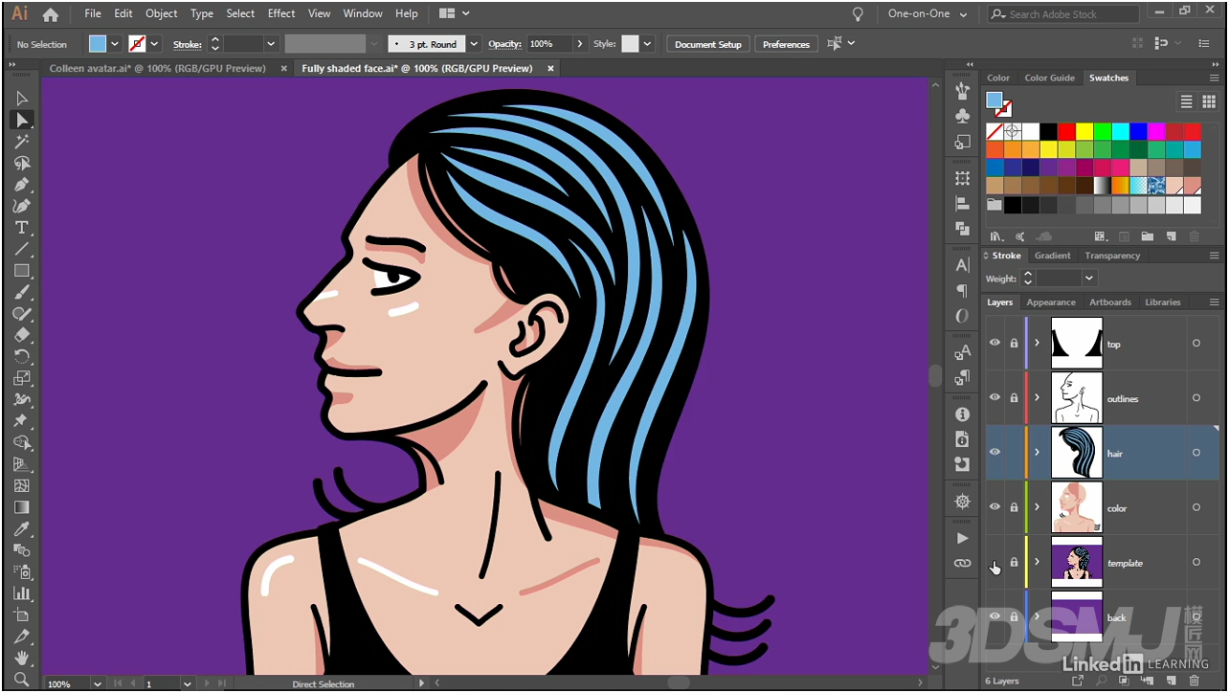Switch to Colleen avatar.ai document tab
This screenshot has height=693, width=1229.
[158, 68]
